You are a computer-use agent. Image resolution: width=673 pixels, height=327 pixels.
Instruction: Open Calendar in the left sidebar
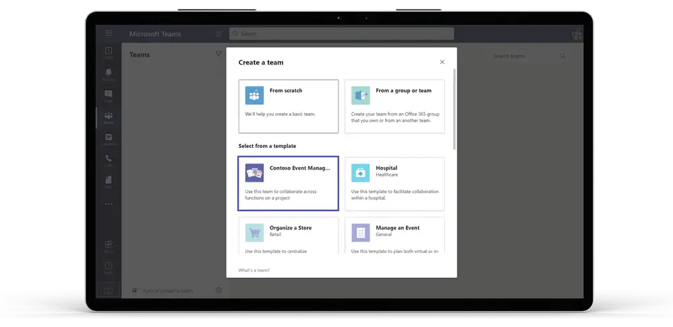(x=109, y=139)
